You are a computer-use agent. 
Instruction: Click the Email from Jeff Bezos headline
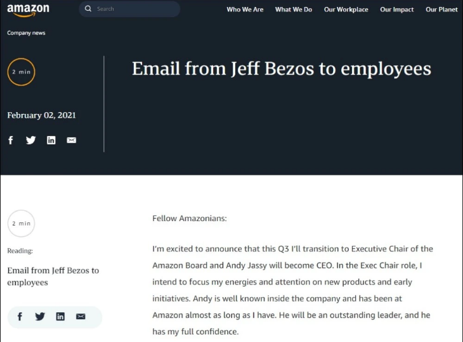pyautogui.click(x=281, y=68)
